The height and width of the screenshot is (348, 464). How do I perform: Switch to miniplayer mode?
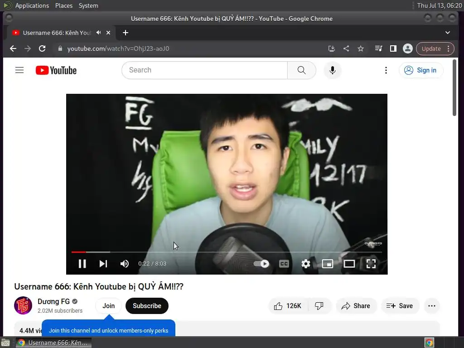[x=328, y=263]
